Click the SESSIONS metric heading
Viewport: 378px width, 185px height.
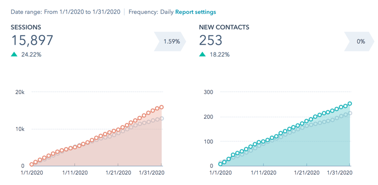[x=26, y=27]
